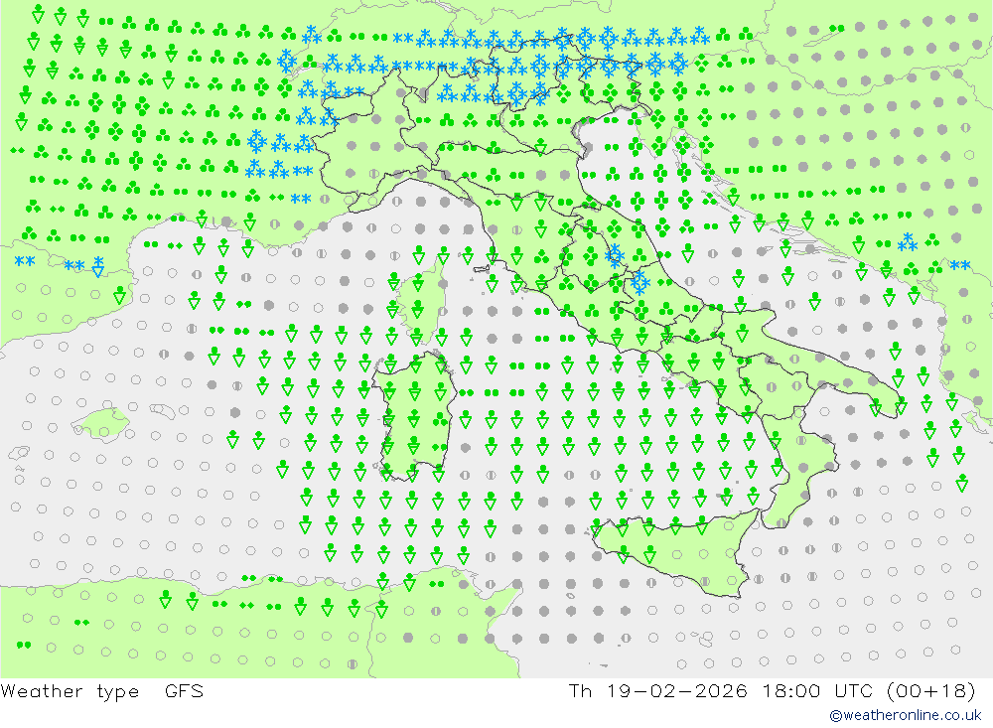Click the island of Sardinia on the map
993x728 pixels.
[x=415, y=415]
